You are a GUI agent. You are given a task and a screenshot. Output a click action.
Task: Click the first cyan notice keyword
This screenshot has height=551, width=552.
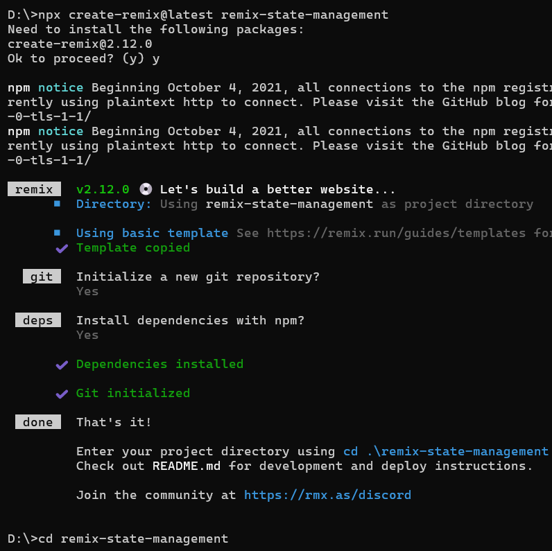point(60,87)
